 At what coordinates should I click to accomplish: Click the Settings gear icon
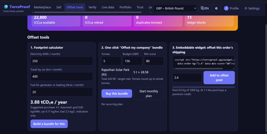tap(246, 8)
